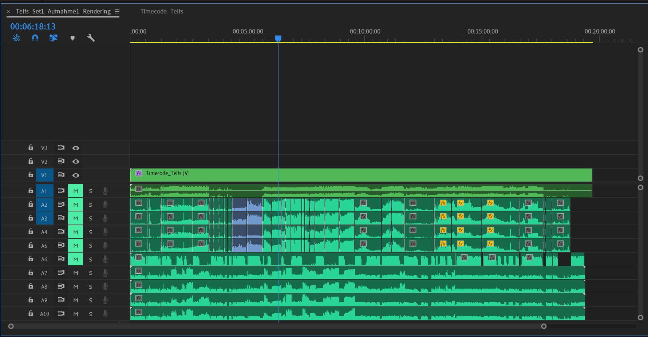648x337 pixels.
Task: Hide track V1 output eye
Action: click(76, 175)
